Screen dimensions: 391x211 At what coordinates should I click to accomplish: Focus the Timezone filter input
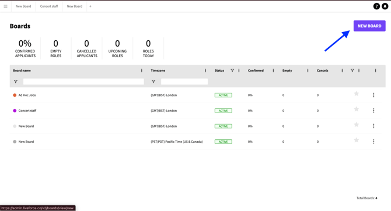(x=184, y=82)
